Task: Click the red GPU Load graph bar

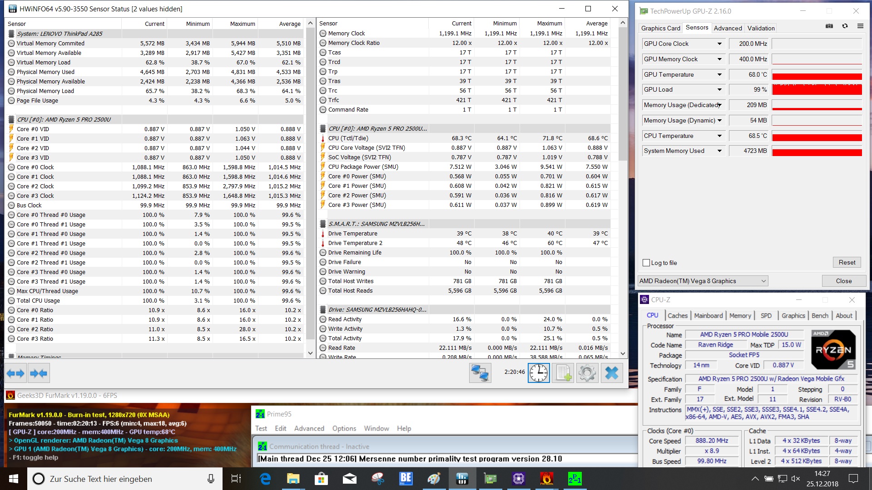Action: coord(817,90)
